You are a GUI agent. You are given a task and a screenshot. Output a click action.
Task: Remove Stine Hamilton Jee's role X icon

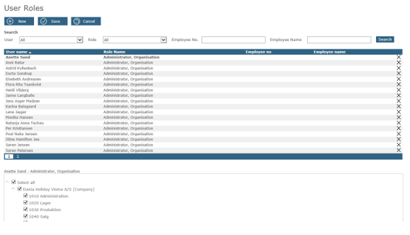tap(399, 139)
